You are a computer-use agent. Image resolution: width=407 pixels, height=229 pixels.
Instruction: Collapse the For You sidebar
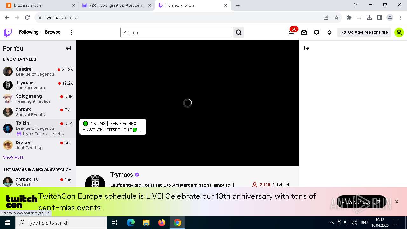68,48
